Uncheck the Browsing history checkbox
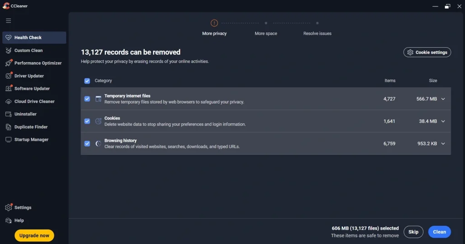465x244 pixels. (87, 144)
